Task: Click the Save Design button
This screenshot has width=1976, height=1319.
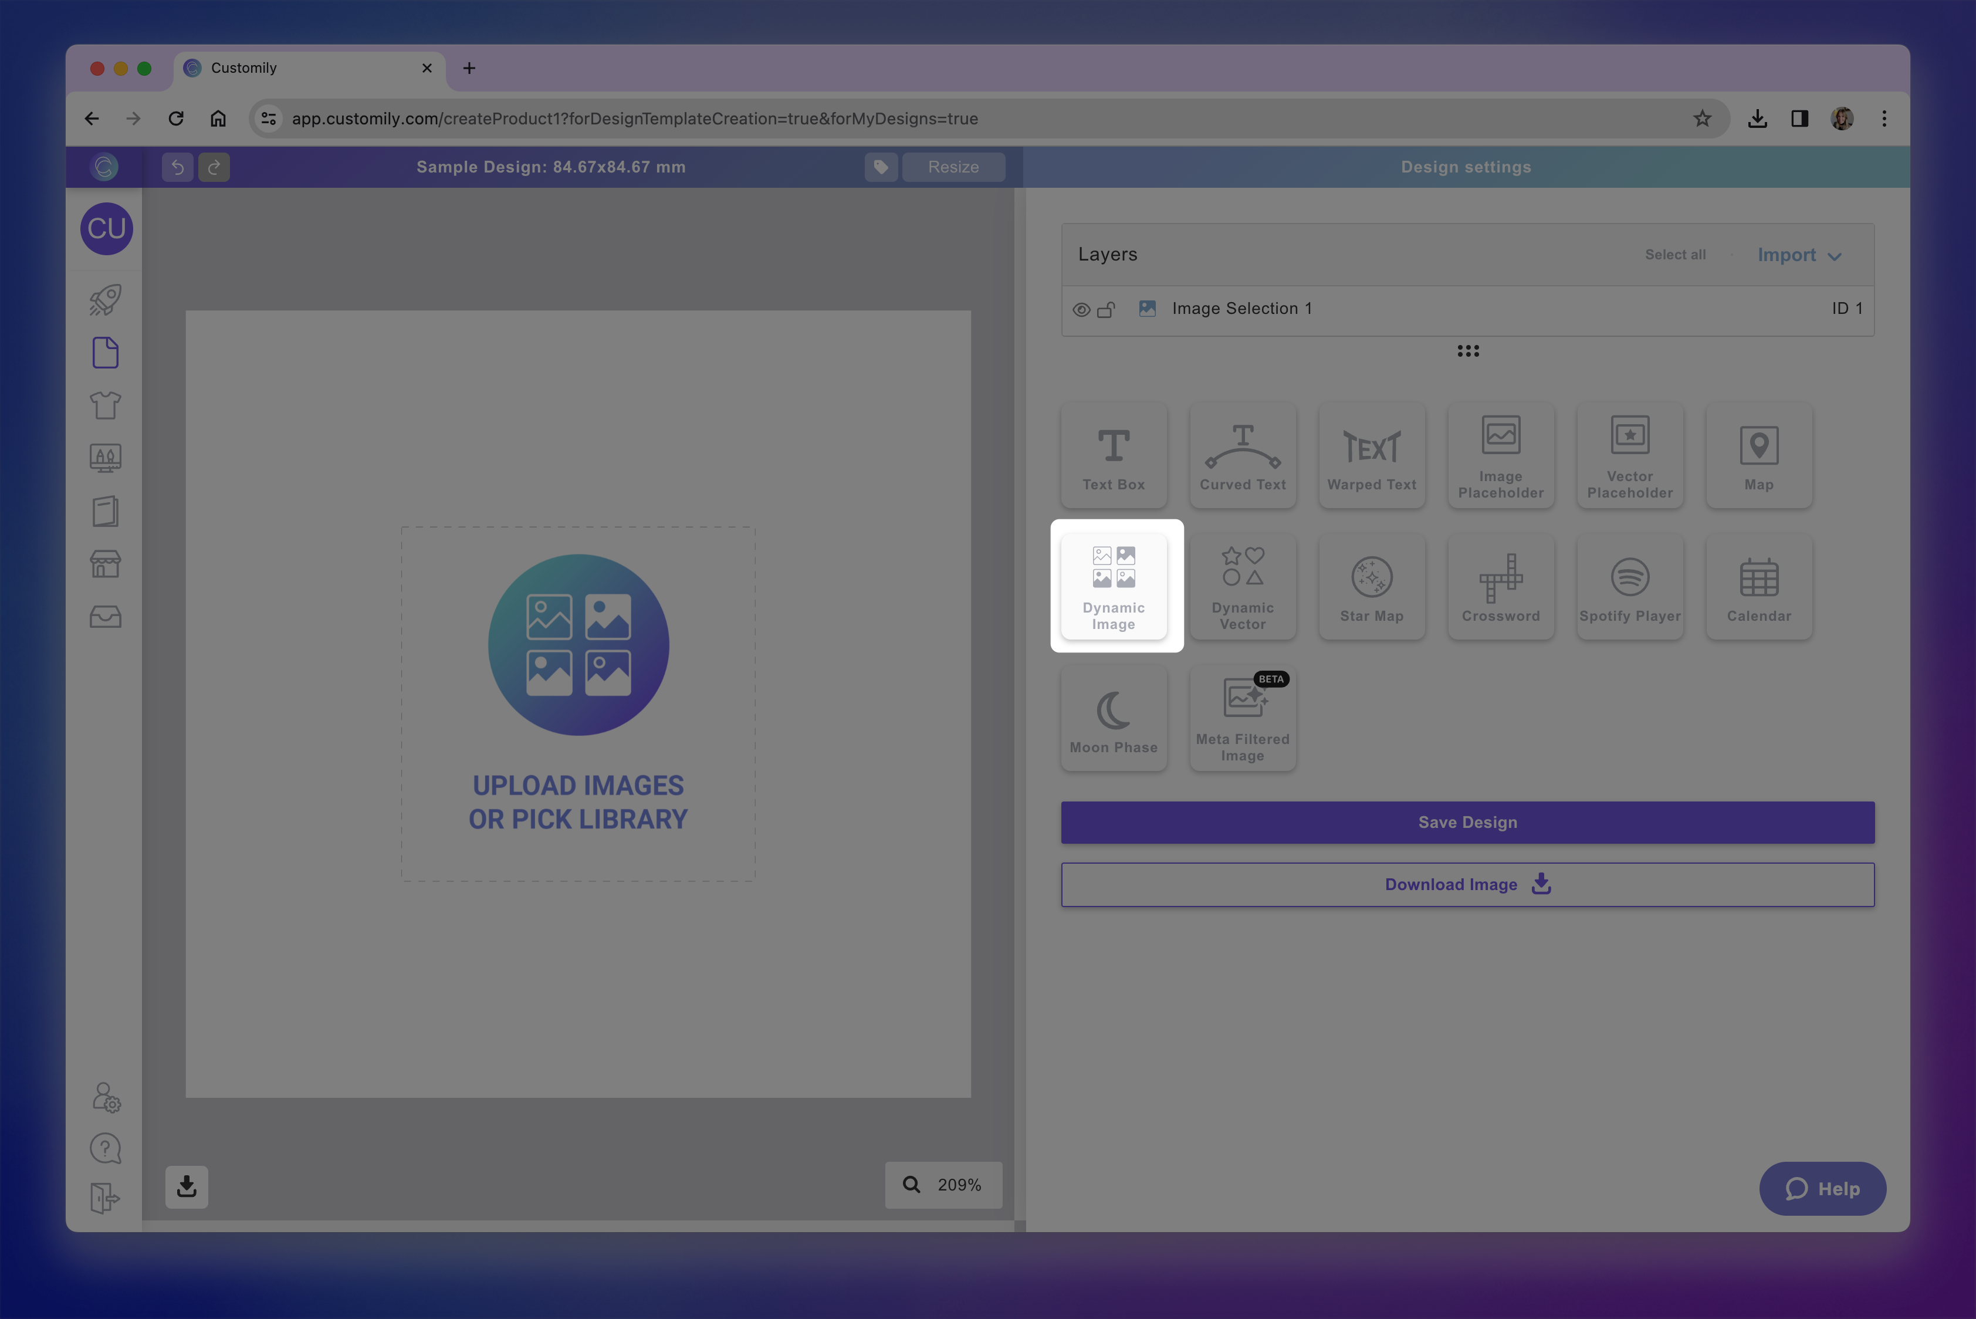Action: [1467, 823]
